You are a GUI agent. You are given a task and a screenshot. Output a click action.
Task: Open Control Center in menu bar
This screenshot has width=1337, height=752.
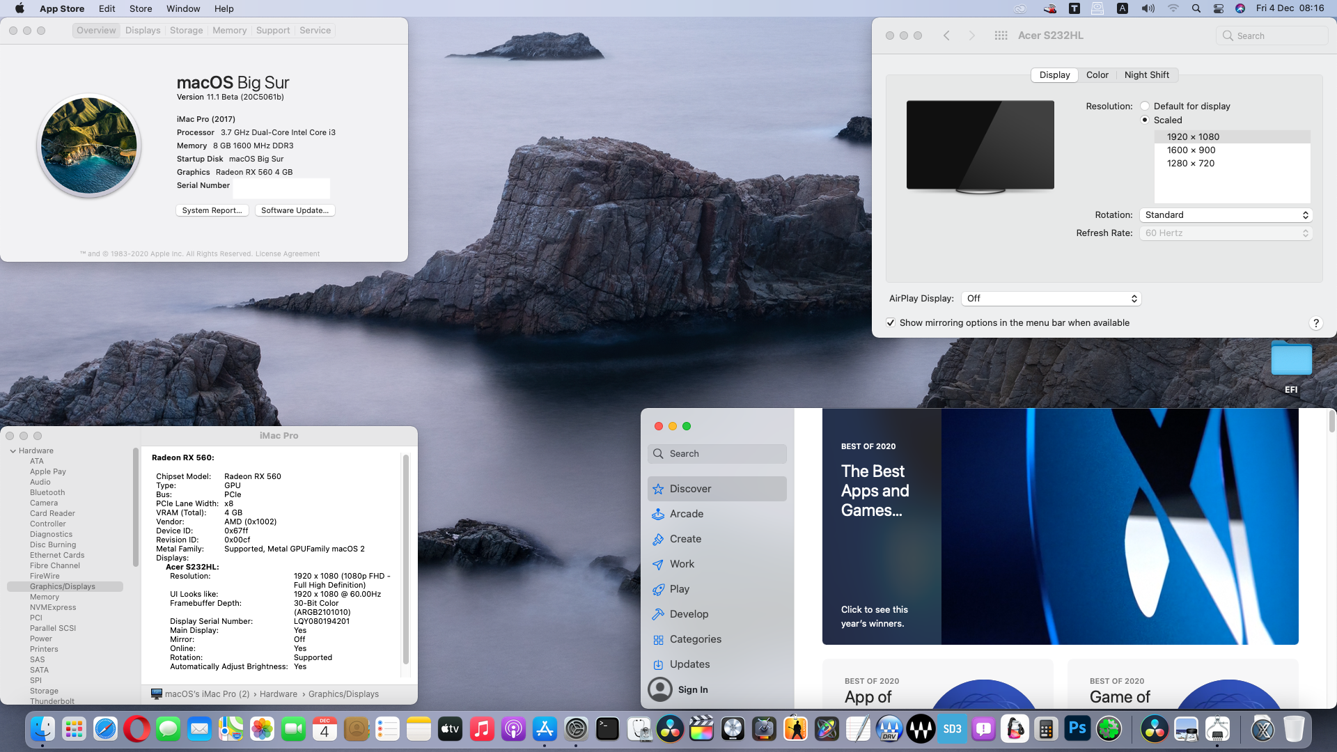pyautogui.click(x=1218, y=8)
